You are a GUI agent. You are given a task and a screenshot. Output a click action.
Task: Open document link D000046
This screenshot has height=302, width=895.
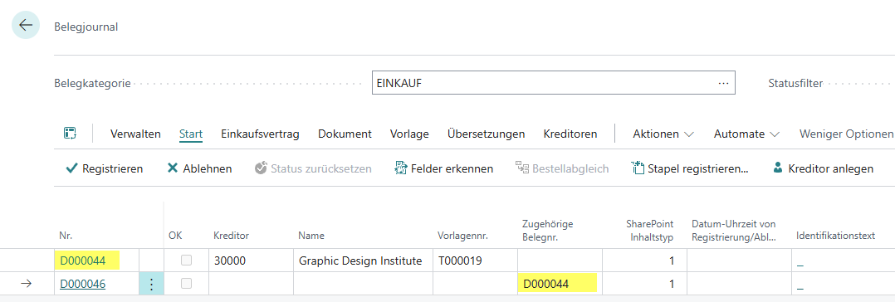[x=83, y=284]
